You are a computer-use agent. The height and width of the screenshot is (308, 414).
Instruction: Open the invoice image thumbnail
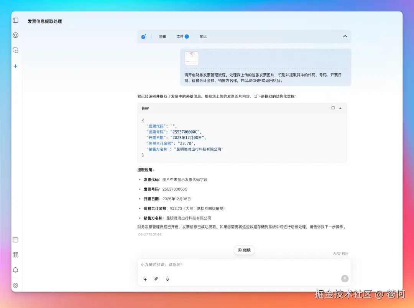pyautogui.click(x=191, y=58)
